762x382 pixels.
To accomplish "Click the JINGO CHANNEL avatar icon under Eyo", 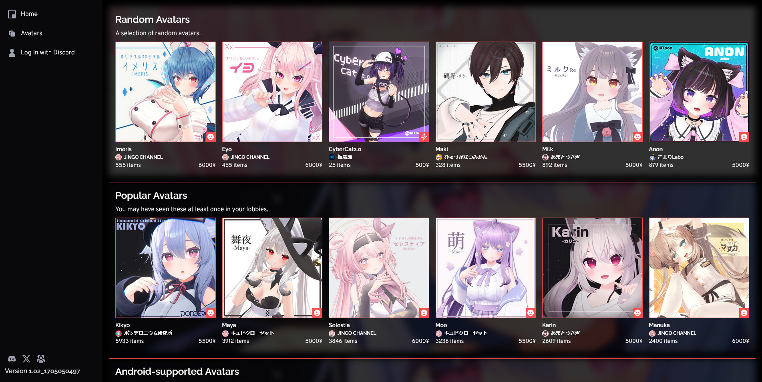I will [x=225, y=157].
